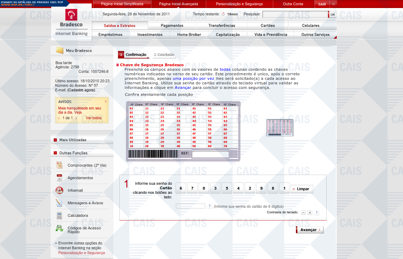Switch to Personalização e Segurança tab

click(239, 4)
